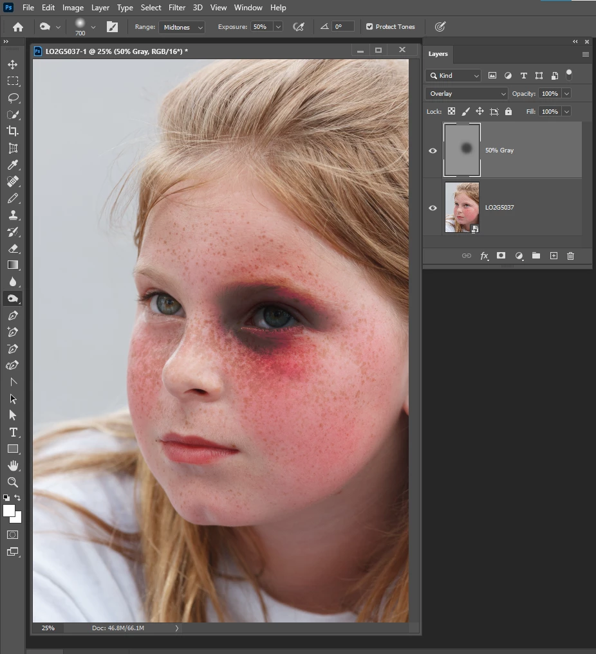Expand the status bar info arrow
Viewport: 596px width, 654px height.
(176, 628)
